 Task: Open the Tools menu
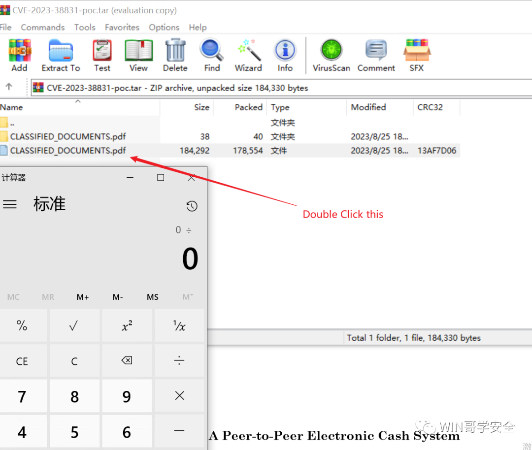(85, 27)
